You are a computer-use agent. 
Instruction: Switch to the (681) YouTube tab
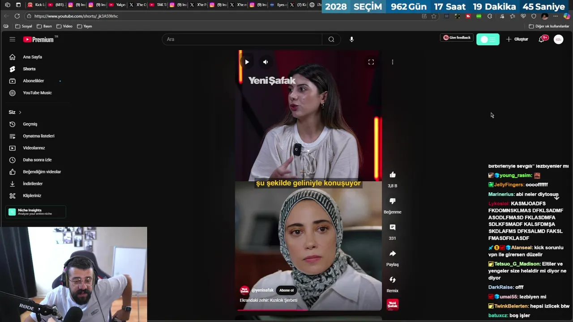click(56, 5)
